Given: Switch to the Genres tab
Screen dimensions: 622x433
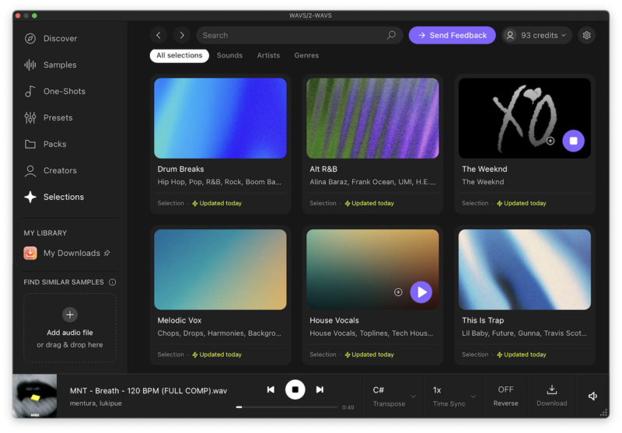Looking at the screenshot, I should (x=306, y=55).
